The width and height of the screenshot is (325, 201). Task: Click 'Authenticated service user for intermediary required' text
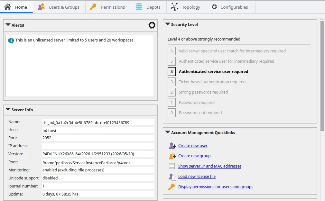point(226,61)
